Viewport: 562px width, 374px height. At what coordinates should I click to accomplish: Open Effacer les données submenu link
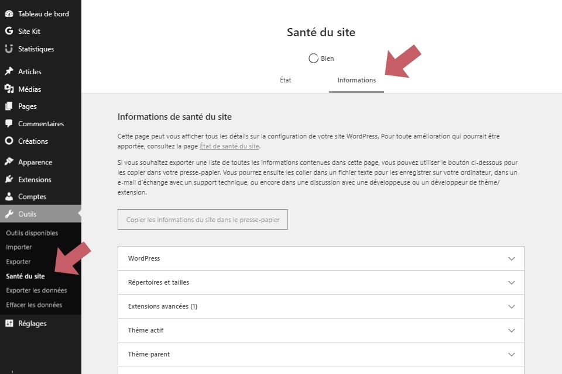(34, 304)
